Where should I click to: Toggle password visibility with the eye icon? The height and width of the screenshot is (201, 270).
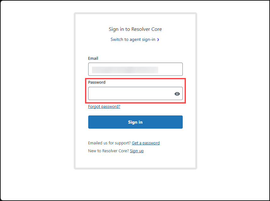pos(177,93)
